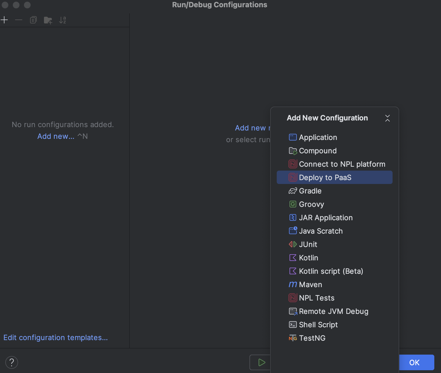Select Connect to NPL platform

[342, 164]
